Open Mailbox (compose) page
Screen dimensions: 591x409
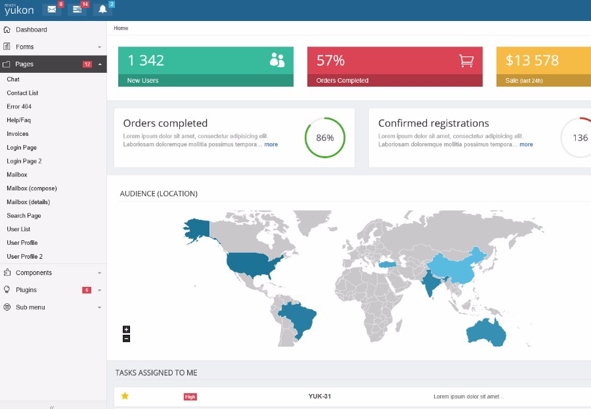pos(32,188)
